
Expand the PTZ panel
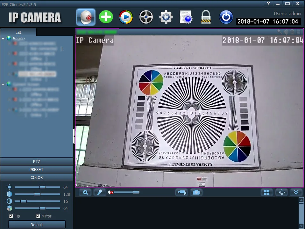(37, 161)
